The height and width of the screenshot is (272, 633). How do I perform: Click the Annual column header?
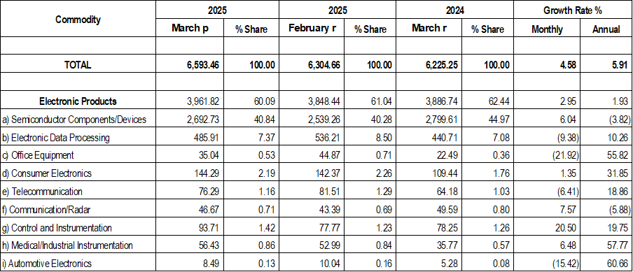point(606,29)
